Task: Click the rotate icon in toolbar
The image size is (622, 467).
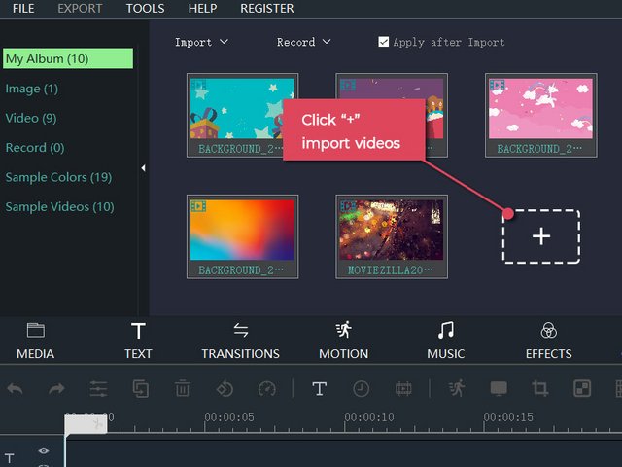Action: 225,388
